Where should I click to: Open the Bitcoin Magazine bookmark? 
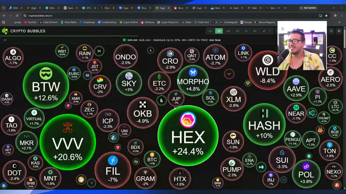pyautogui.click(x=265, y=22)
